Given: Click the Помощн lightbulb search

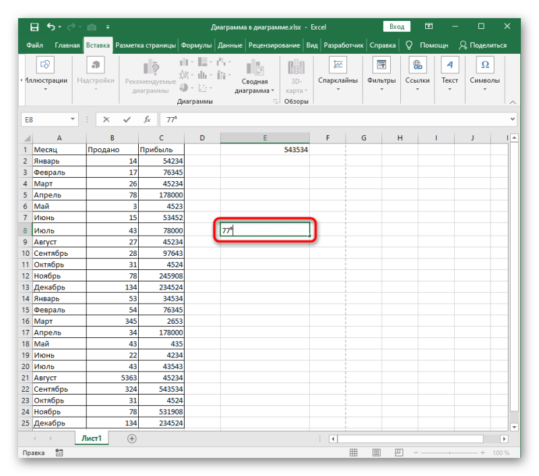Looking at the screenshot, I should pyautogui.click(x=427, y=45).
